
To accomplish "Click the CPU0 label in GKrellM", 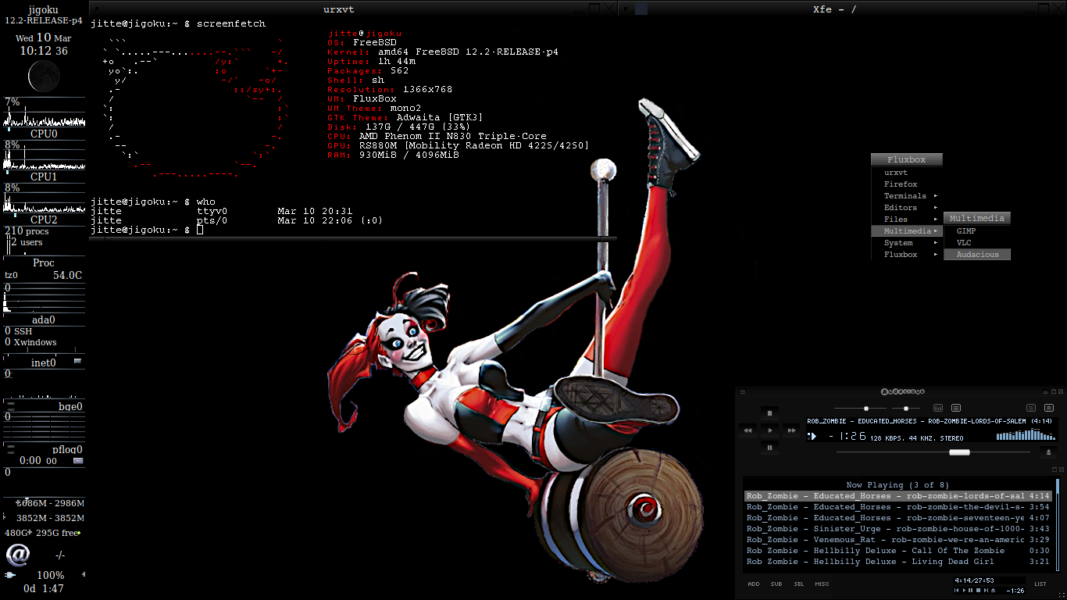I will [44, 134].
